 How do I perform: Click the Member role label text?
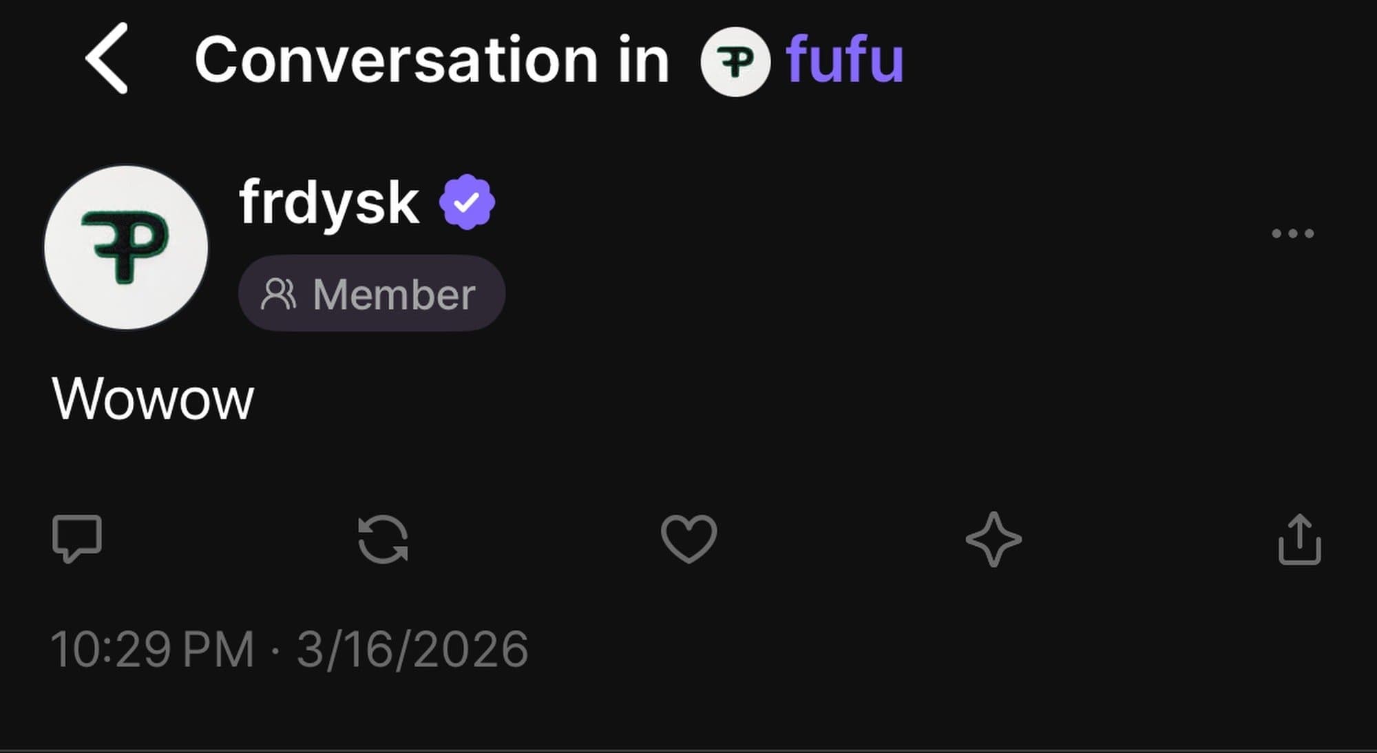(394, 295)
